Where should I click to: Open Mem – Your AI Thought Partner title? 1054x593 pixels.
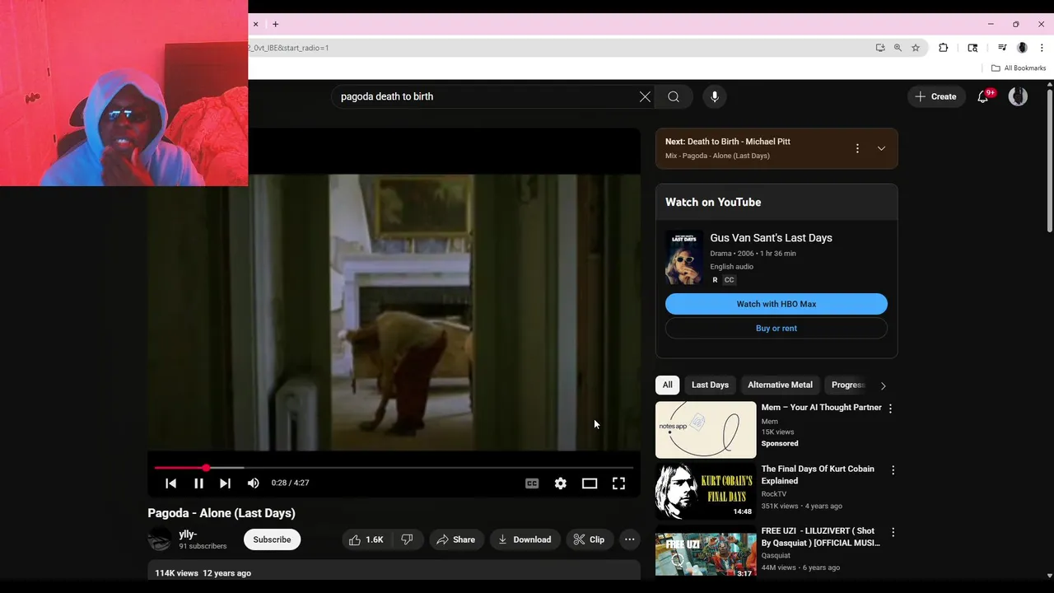pos(821,408)
